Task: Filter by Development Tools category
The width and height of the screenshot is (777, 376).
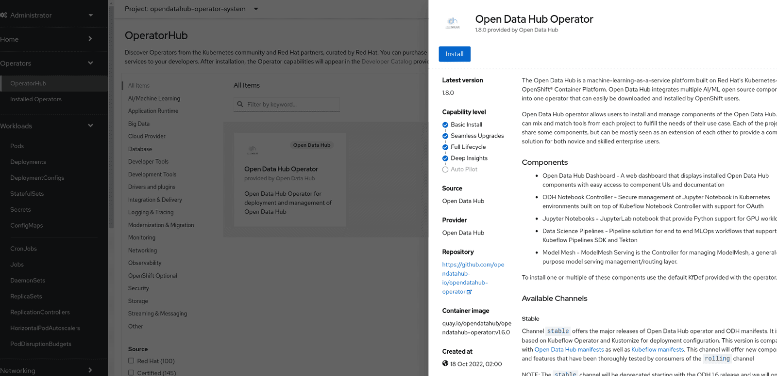Action: point(152,174)
